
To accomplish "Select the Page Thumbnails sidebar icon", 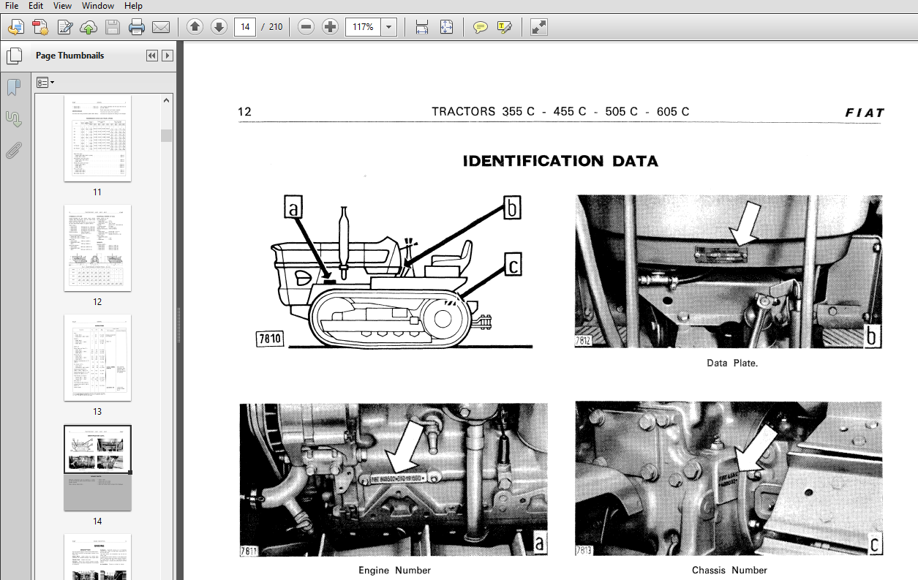I will click(x=13, y=55).
